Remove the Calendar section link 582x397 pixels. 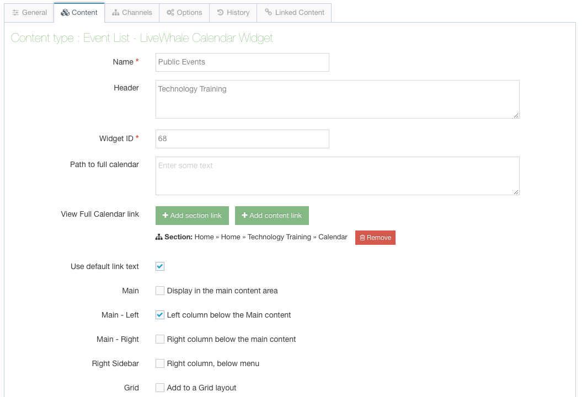pos(375,238)
